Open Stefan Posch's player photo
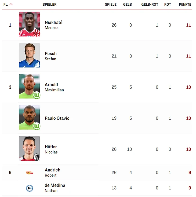 pos(29,55)
